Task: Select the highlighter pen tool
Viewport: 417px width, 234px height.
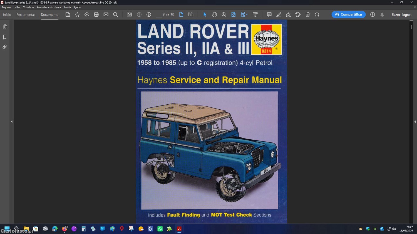Action: click(x=279, y=14)
